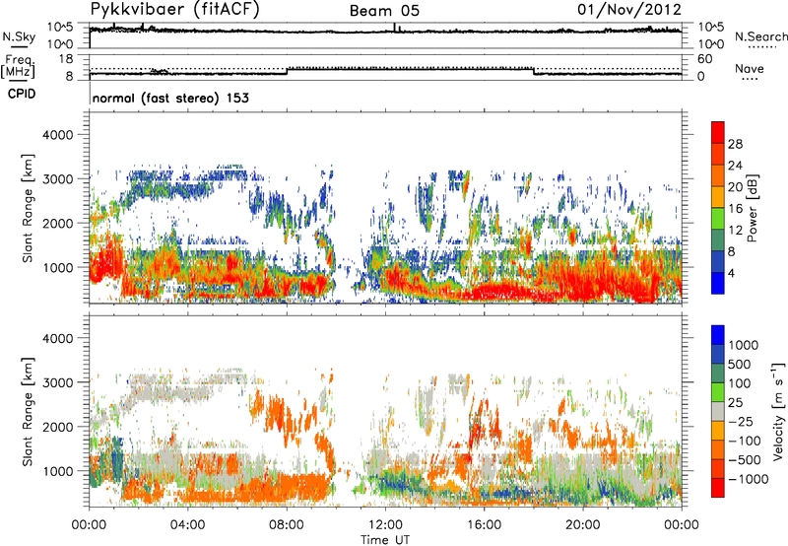788x546 pixels.
Task: Click the date '01/Nov/2012'
Action: tap(629, 10)
